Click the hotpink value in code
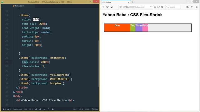The width and height of the screenshot is (200, 112). [x=56, y=83]
